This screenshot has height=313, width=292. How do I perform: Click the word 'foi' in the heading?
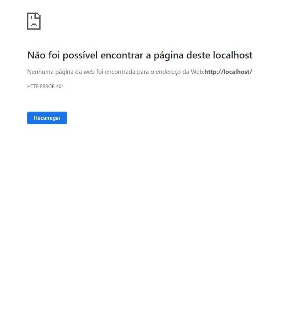tap(54, 55)
